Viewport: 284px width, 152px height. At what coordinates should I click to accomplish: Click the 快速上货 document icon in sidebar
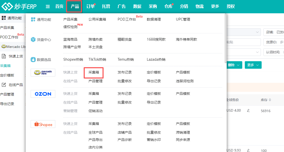(4, 56)
